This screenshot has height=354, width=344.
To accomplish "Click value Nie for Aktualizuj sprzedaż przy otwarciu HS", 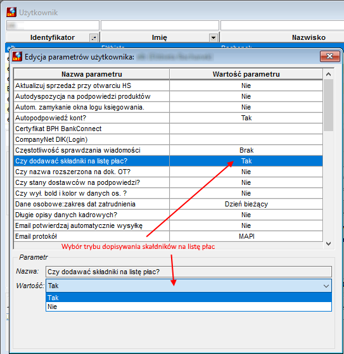I will coord(246,85).
